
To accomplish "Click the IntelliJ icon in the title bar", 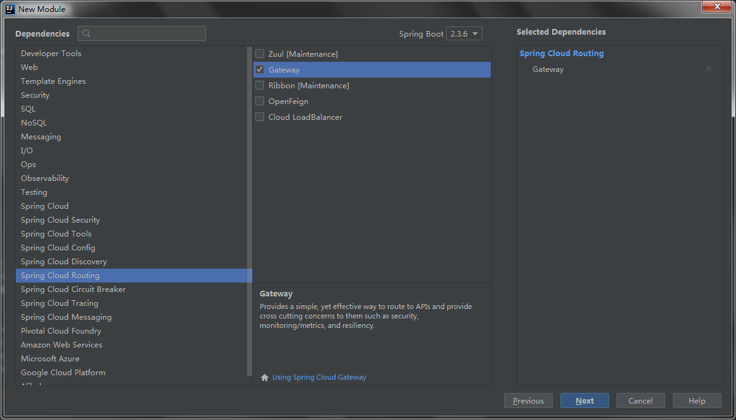I will (x=11, y=9).
